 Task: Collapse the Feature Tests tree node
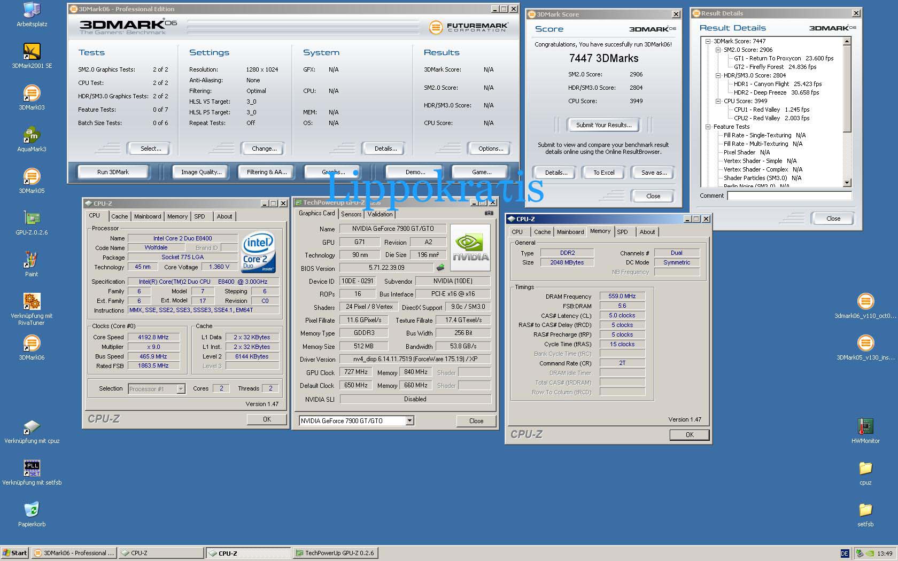click(708, 127)
